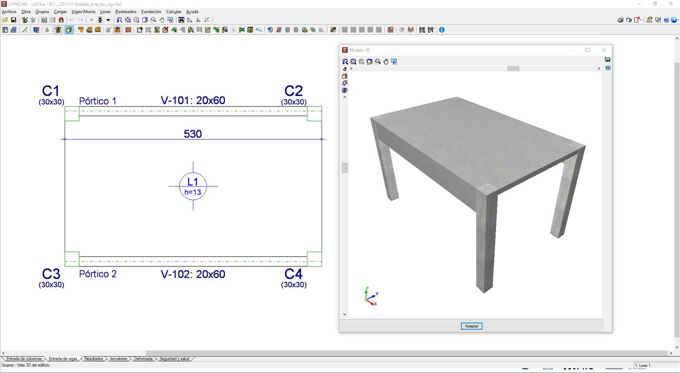
Task: Click the main view vertical scrollbar thumb
Action: point(677,200)
